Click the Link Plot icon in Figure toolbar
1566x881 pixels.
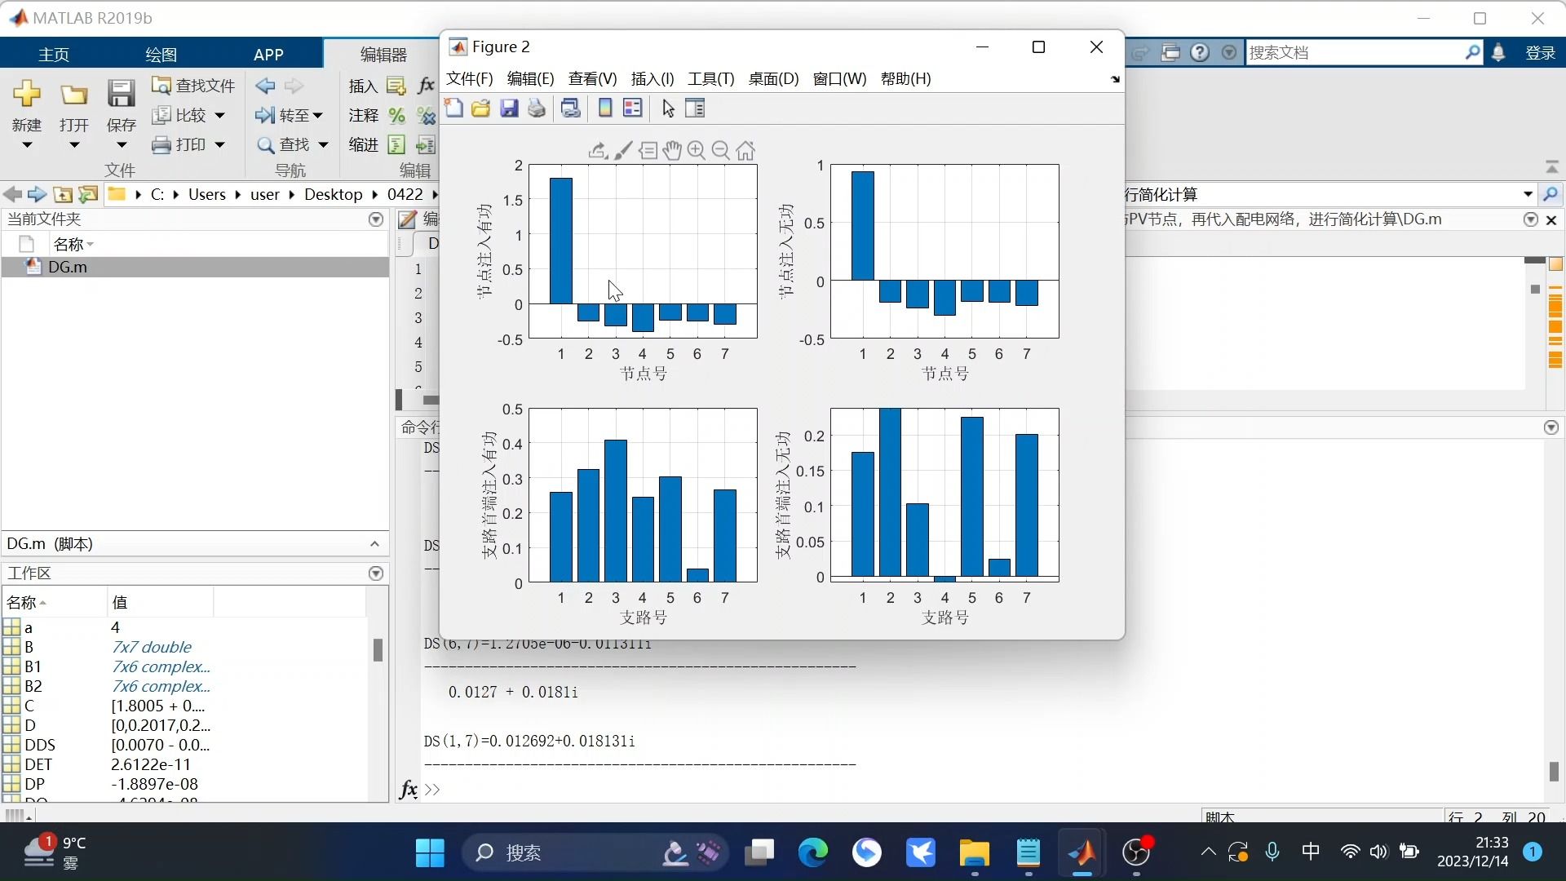pyautogui.click(x=571, y=108)
